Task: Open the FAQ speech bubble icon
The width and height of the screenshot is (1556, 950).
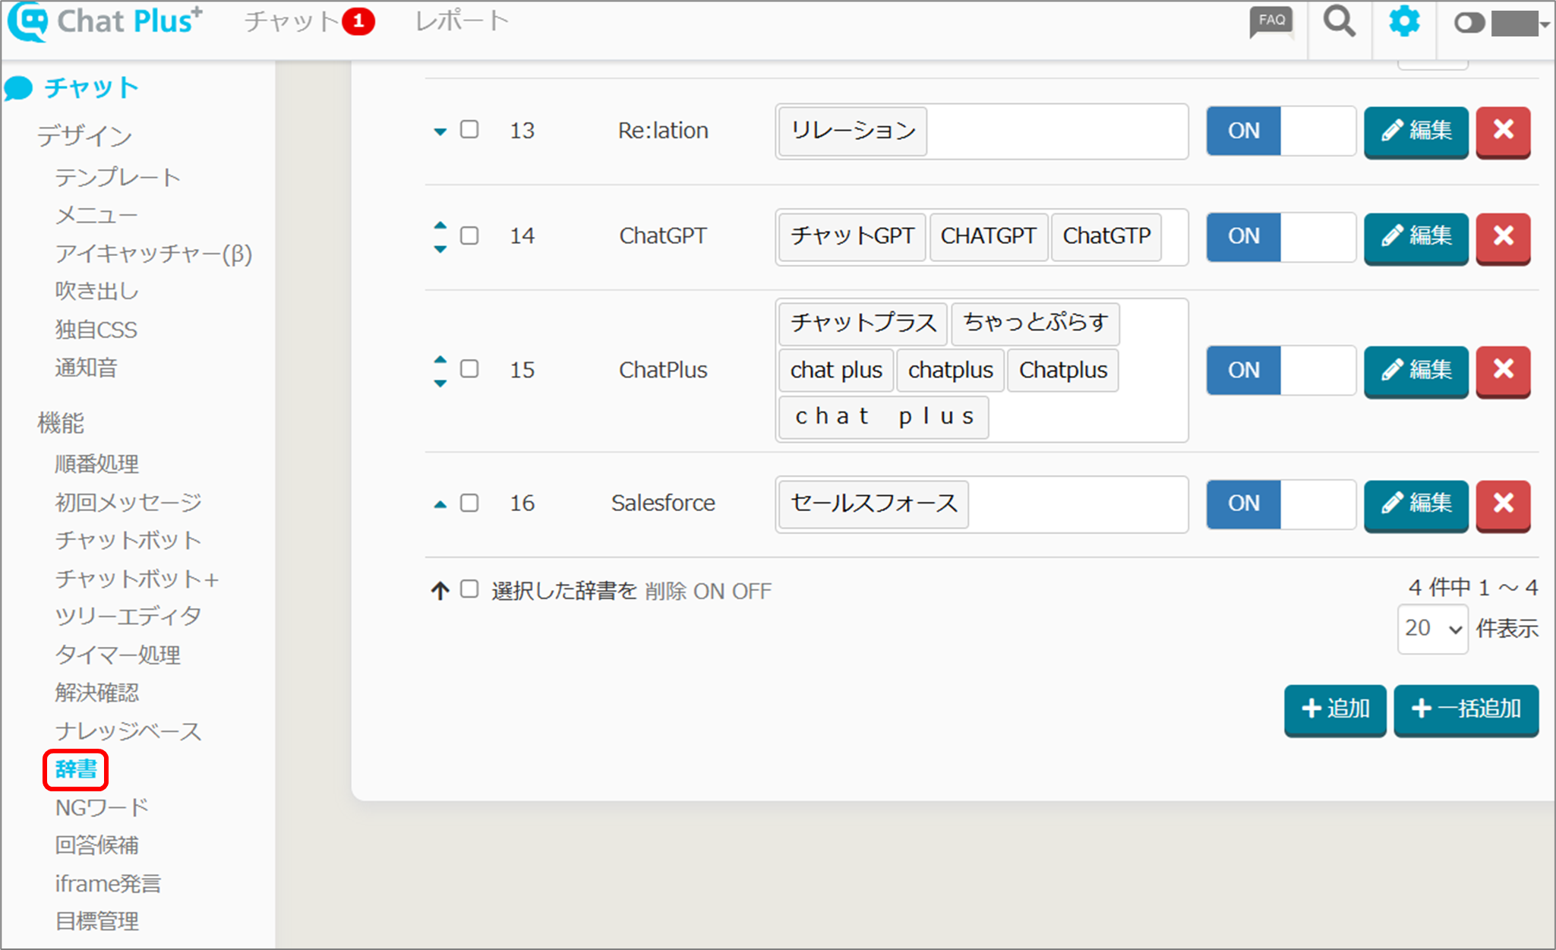Action: click(1271, 22)
